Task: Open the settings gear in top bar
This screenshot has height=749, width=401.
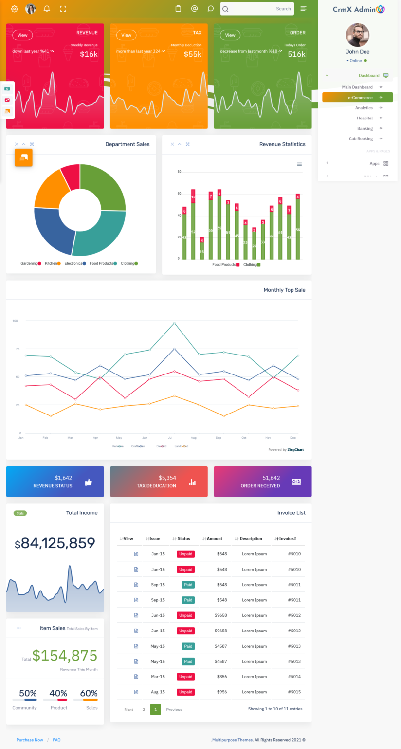Action: pos(14,8)
